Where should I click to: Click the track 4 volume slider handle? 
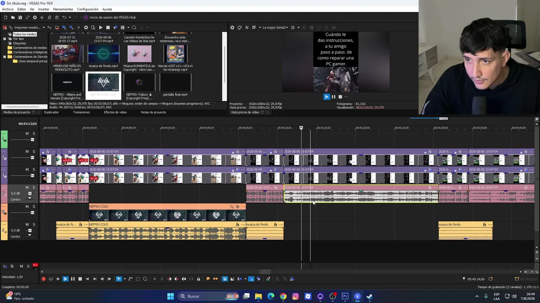[30, 194]
